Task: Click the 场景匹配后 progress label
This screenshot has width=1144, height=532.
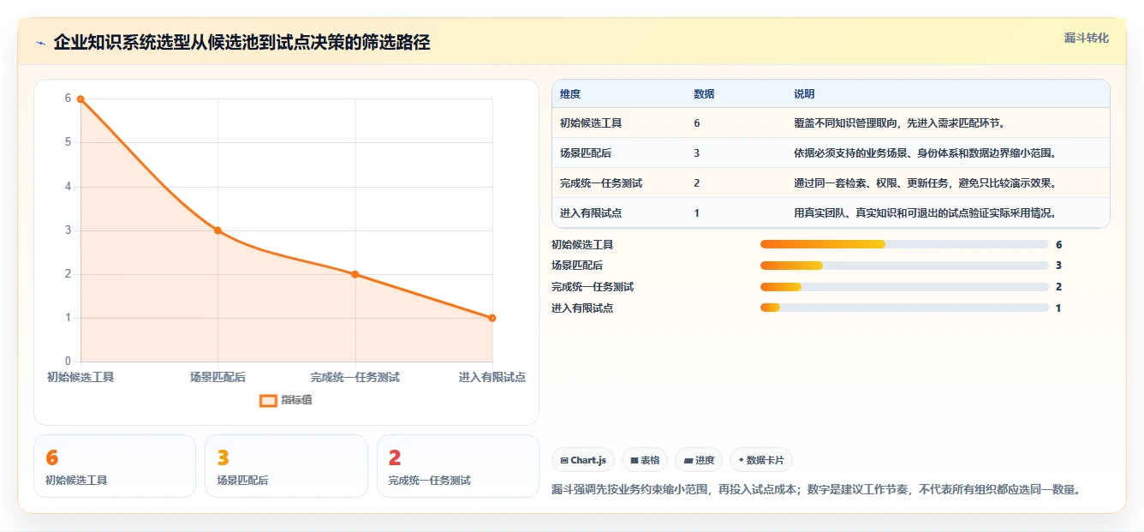Action: pos(577,266)
